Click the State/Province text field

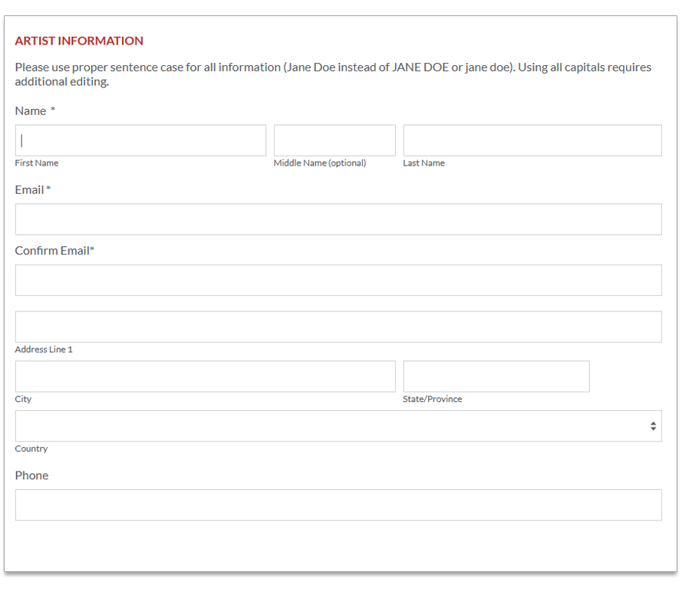coord(496,376)
